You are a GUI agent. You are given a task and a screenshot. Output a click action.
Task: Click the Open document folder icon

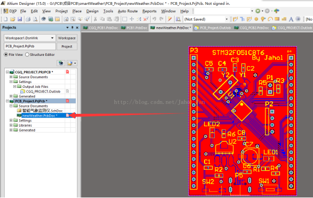13,19
